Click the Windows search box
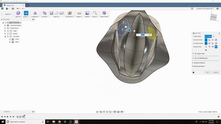This screenshot has height=124, width=221. [x=25, y=122]
